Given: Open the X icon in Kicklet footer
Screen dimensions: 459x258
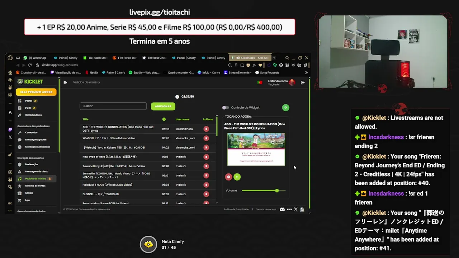Looking at the screenshot, I should point(296,209).
